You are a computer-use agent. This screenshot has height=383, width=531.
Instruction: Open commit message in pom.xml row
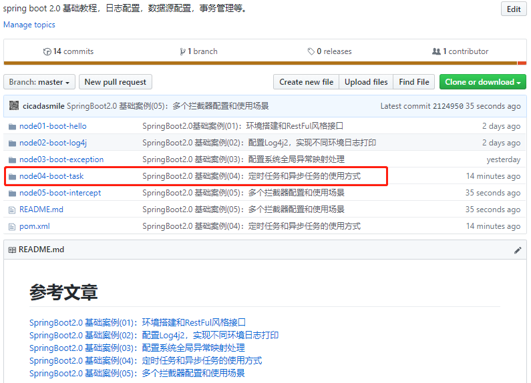click(251, 226)
